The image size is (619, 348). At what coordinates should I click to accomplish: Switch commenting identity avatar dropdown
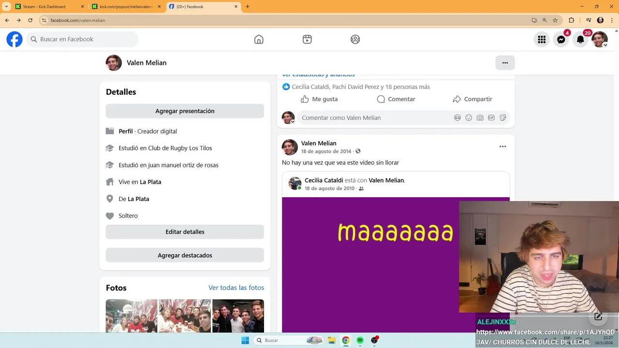click(x=288, y=117)
